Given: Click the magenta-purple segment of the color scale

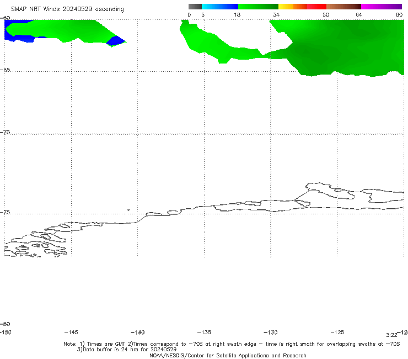Looking at the screenshot, I should pyautogui.click(x=382, y=7).
